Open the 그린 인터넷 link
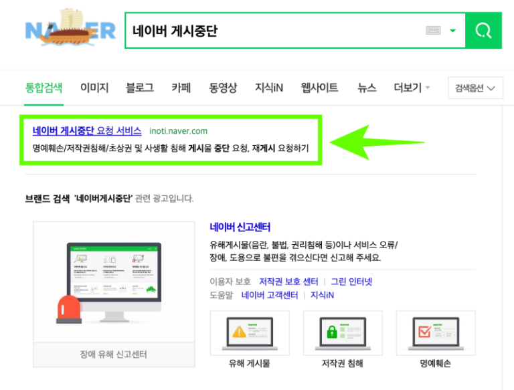514x390 pixels. (351, 282)
